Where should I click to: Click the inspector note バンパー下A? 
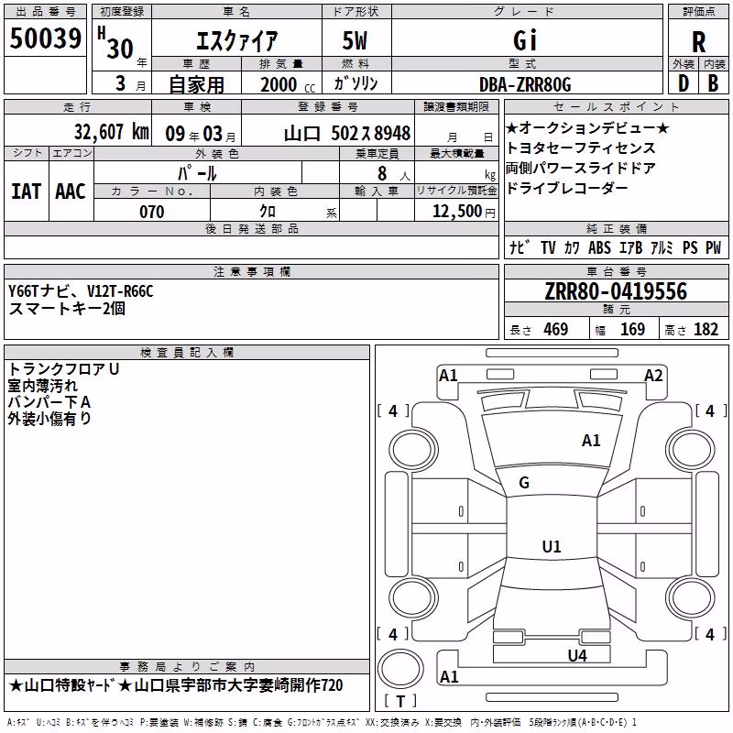(49, 402)
